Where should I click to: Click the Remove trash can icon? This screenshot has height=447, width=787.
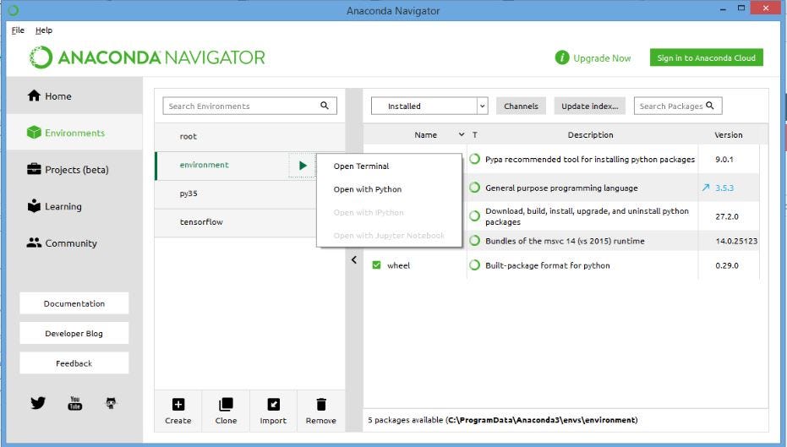click(x=321, y=405)
